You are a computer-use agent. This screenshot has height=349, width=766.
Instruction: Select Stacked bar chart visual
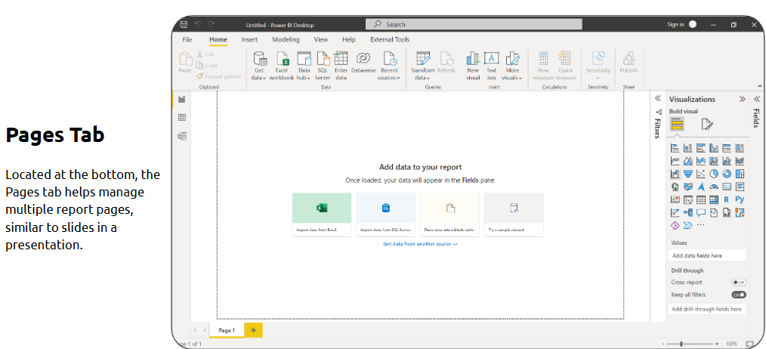pyautogui.click(x=675, y=147)
